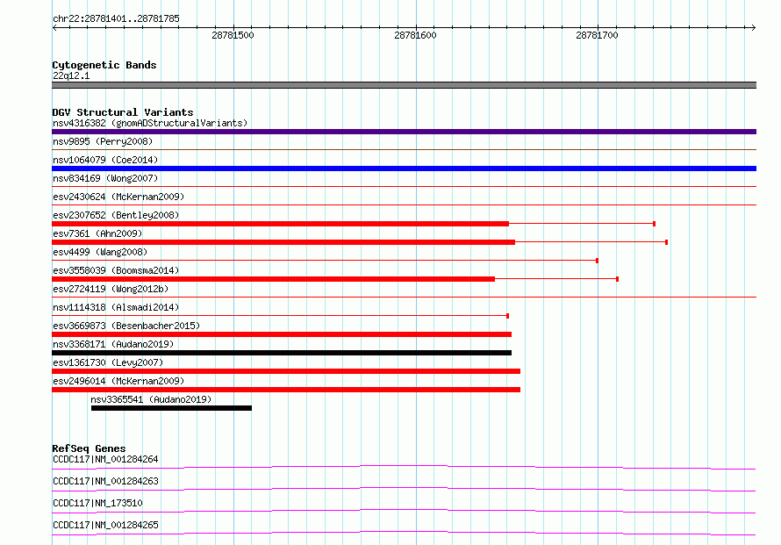Click the right arrow of the ruler

click(x=753, y=28)
